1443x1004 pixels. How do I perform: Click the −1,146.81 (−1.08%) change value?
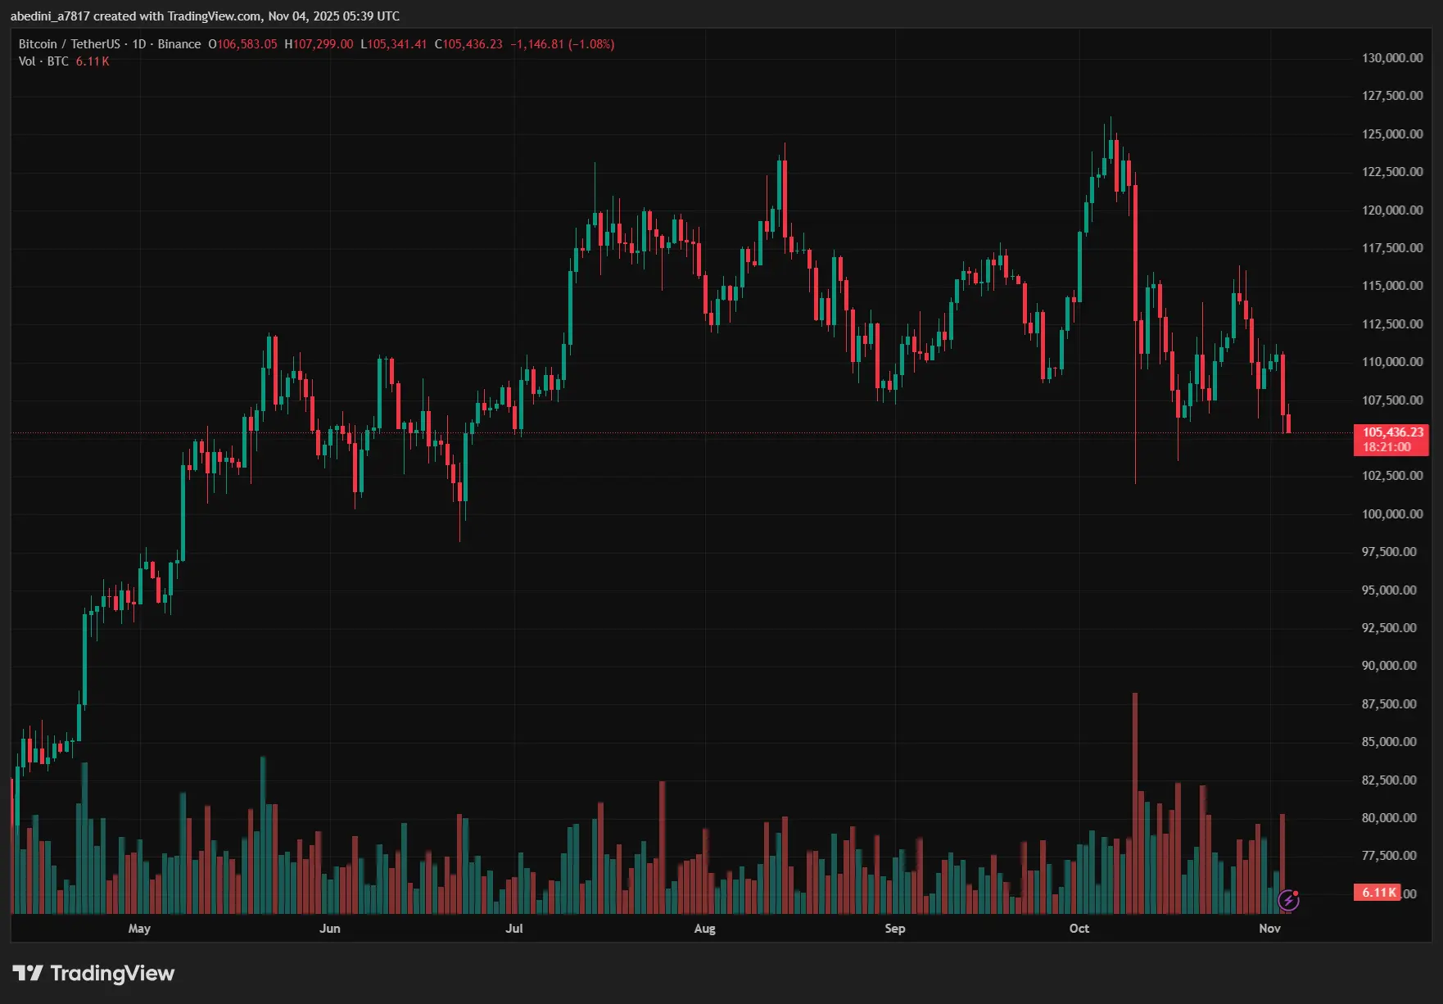click(x=562, y=44)
